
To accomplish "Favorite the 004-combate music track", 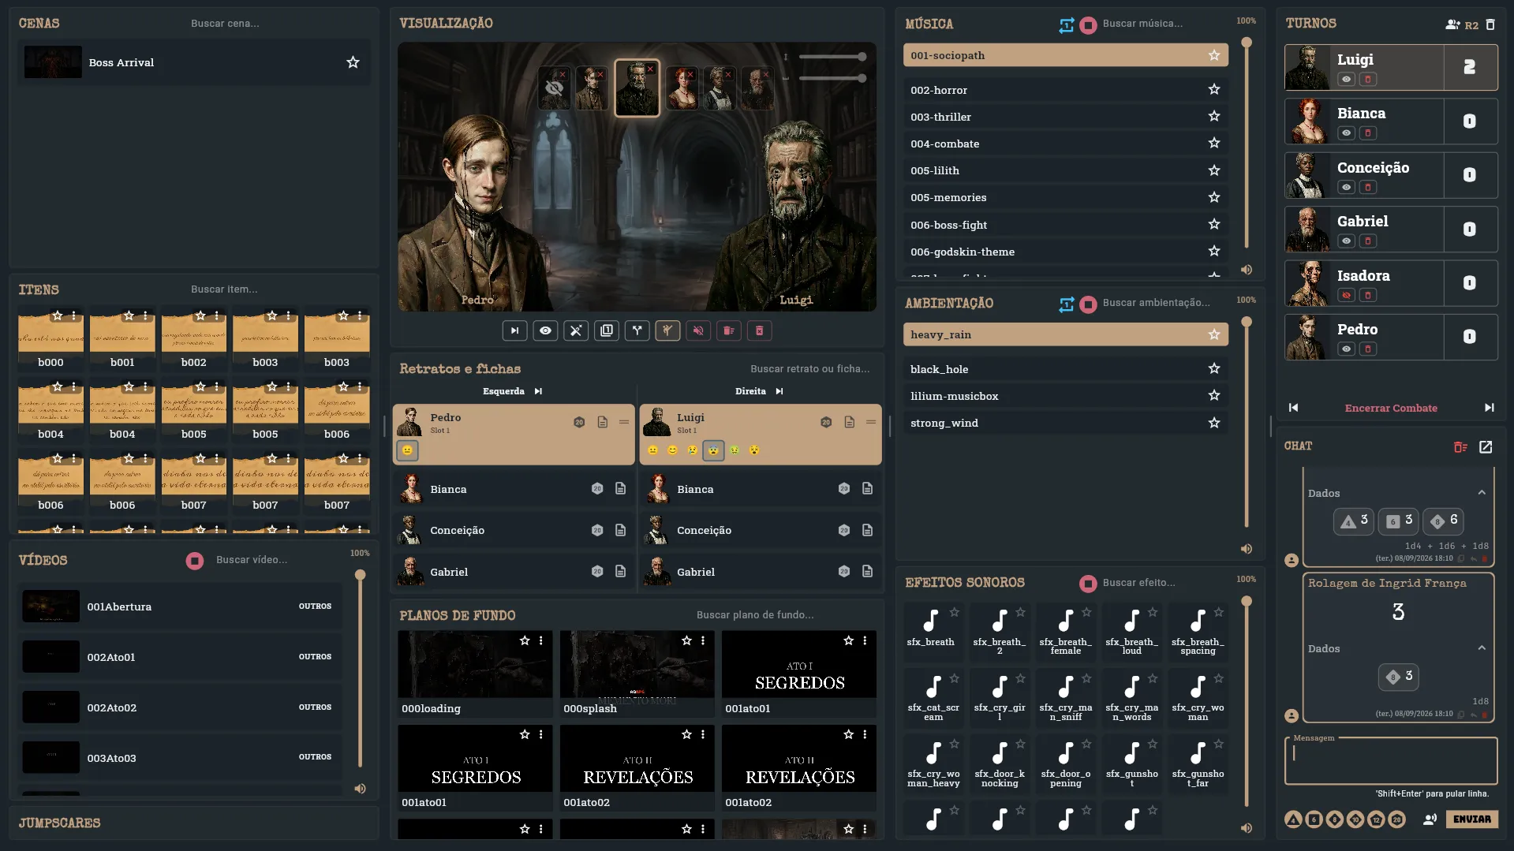I will (1214, 144).
